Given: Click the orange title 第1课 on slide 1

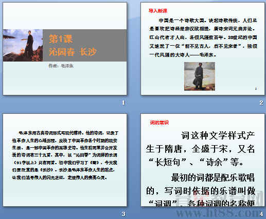Looking at the screenshot, I should coord(61,39).
